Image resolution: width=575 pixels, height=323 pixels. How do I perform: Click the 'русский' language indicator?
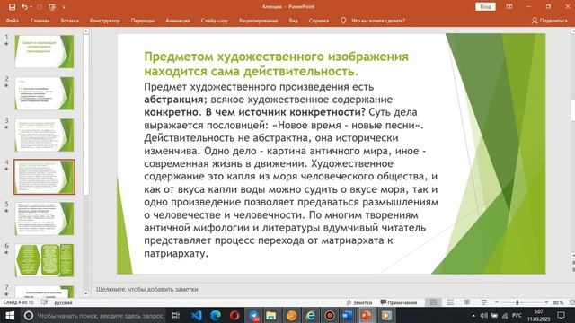pyautogui.click(x=64, y=303)
